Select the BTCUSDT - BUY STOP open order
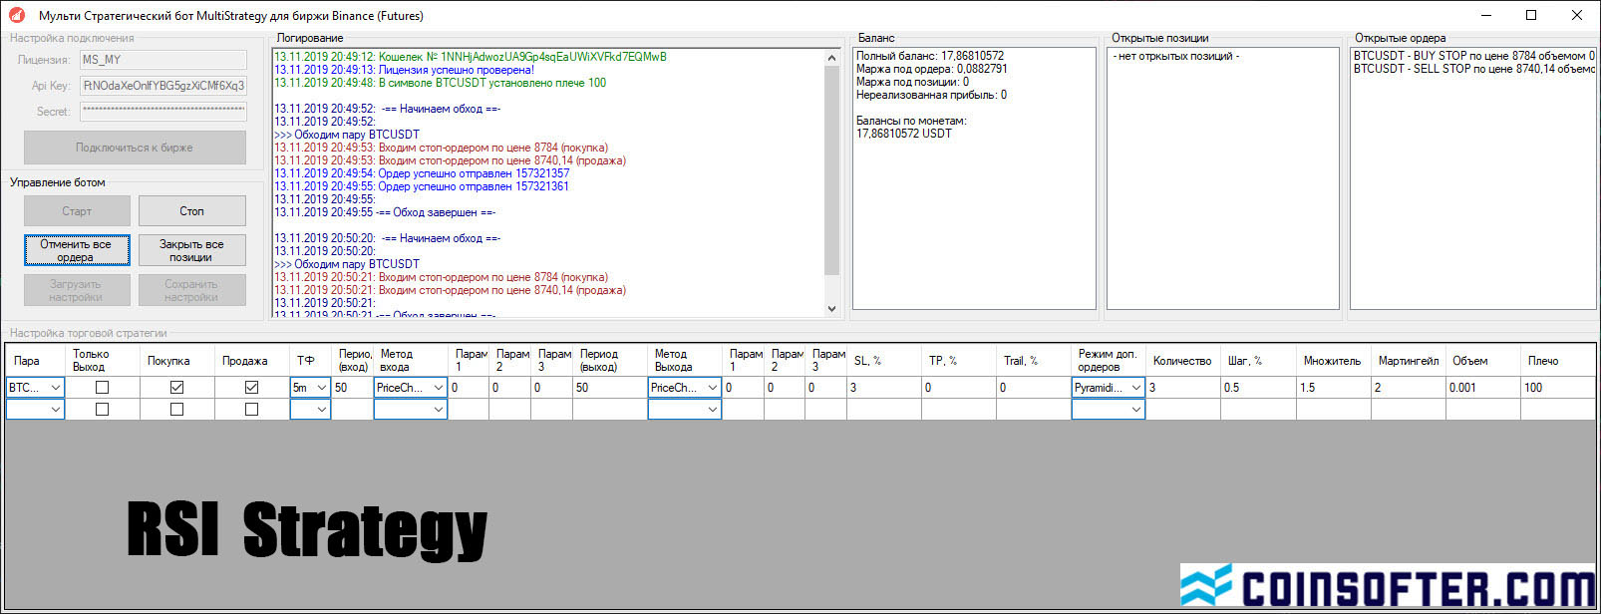 1474,56
